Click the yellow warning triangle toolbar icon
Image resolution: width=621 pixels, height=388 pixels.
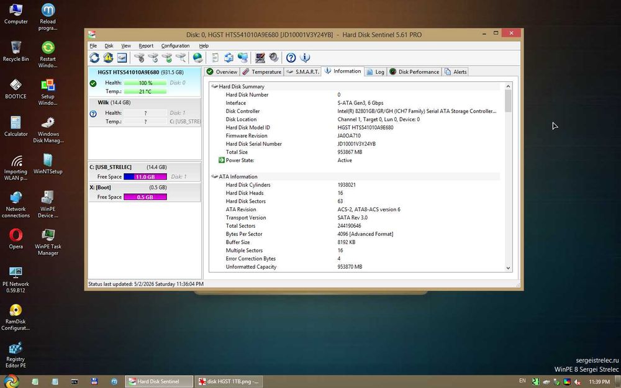[x=108, y=58]
